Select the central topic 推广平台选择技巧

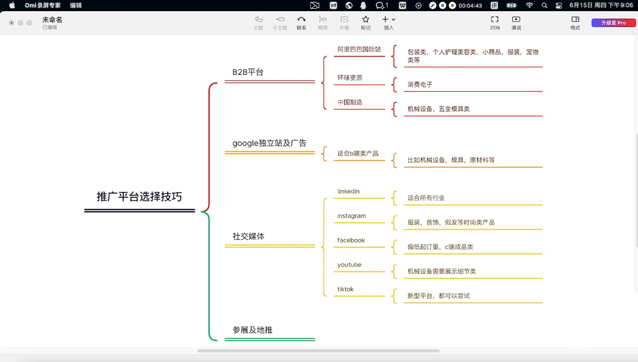tap(139, 197)
